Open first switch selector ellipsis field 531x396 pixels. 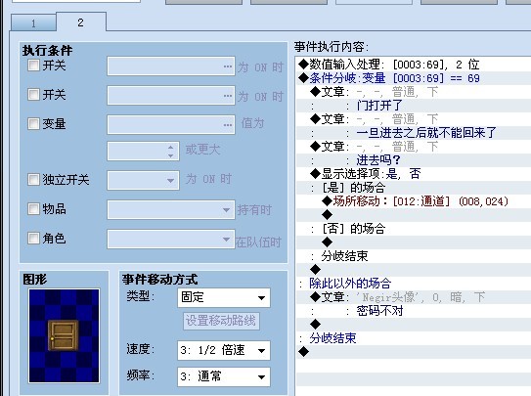pyautogui.click(x=171, y=66)
